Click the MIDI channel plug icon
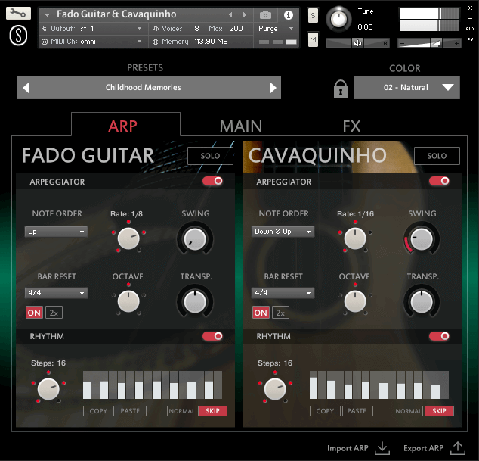This screenshot has height=461, width=479. (45, 42)
